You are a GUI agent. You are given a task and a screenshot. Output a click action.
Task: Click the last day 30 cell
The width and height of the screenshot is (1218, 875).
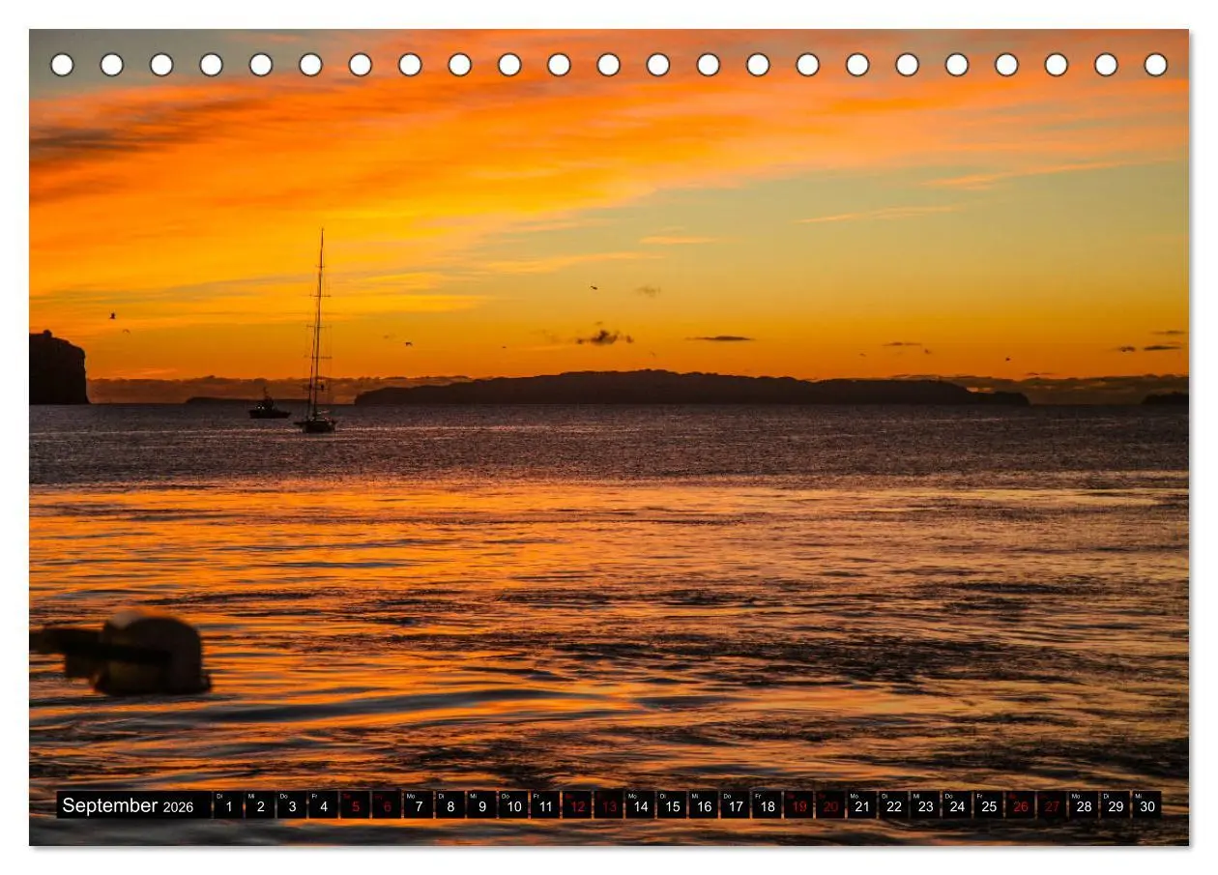click(1147, 805)
